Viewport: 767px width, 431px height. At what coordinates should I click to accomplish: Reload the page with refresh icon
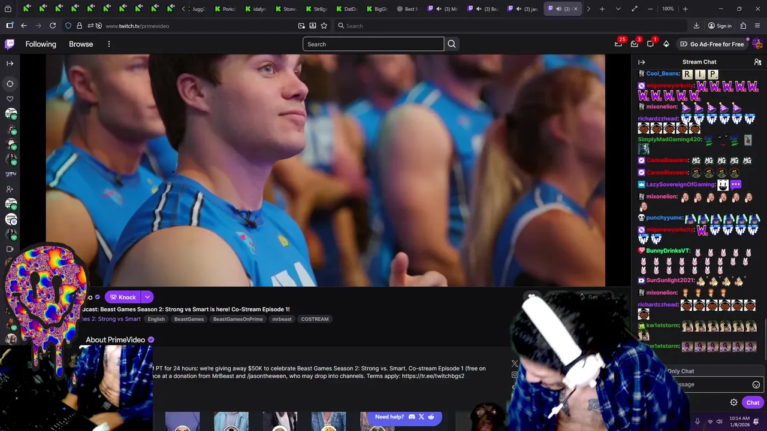(x=53, y=26)
